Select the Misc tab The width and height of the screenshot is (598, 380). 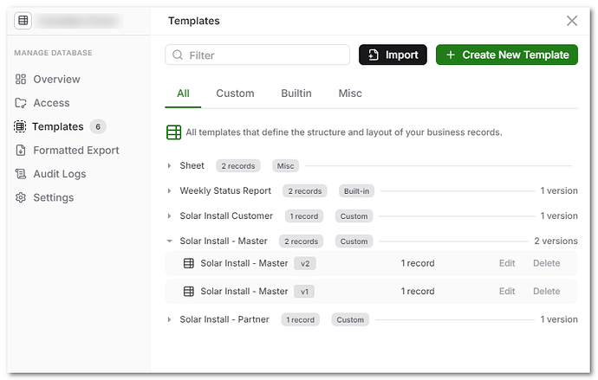(x=350, y=93)
